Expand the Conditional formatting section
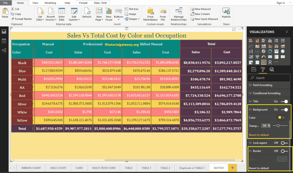293x173 pixels. pos(266,93)
